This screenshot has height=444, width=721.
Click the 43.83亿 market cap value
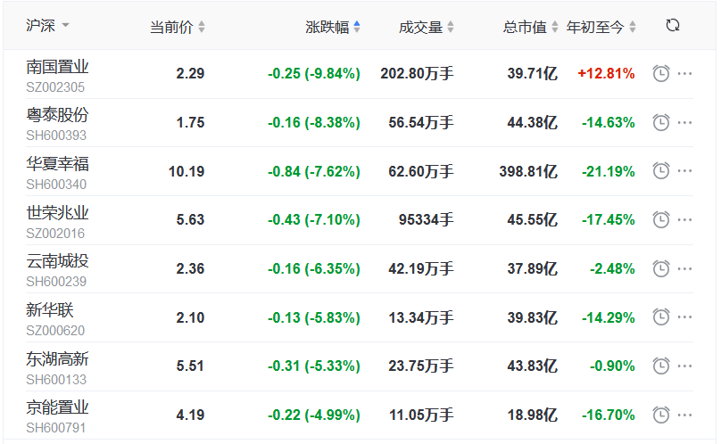[x=533, y=366]
